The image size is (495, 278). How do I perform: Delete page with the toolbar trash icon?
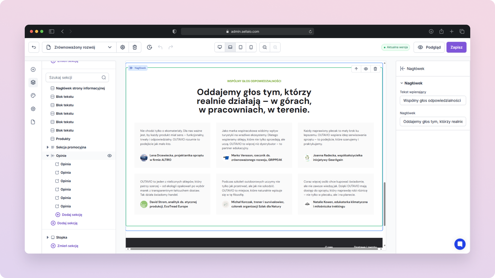coord(135,47)
